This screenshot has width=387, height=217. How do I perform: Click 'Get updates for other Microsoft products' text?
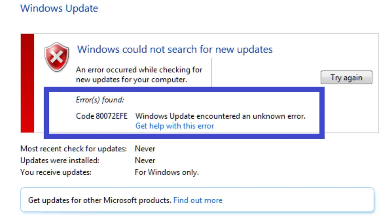pos(100,200)
